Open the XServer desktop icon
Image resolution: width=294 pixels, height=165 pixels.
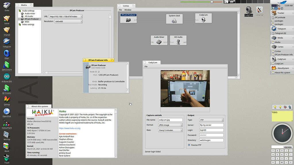click(260, 11)
